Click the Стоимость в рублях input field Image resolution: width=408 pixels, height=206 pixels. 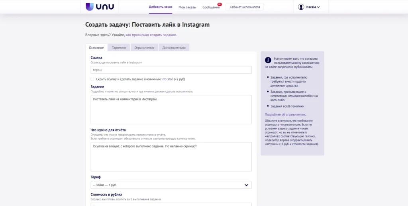(171, 204)
